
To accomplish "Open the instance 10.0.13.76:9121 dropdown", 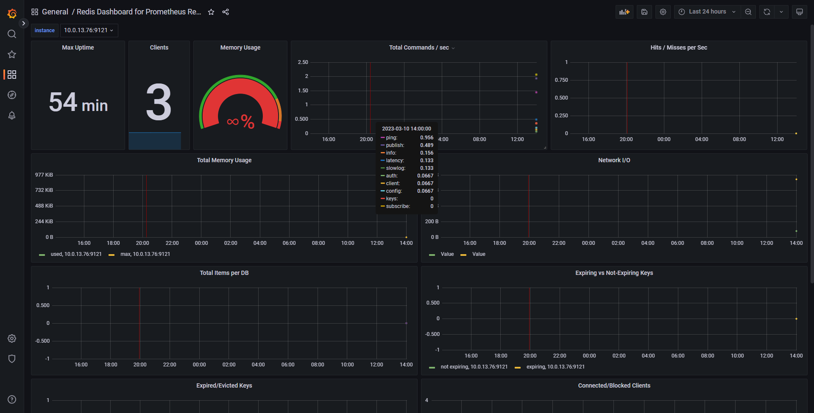I will click(x=89, y=30).
